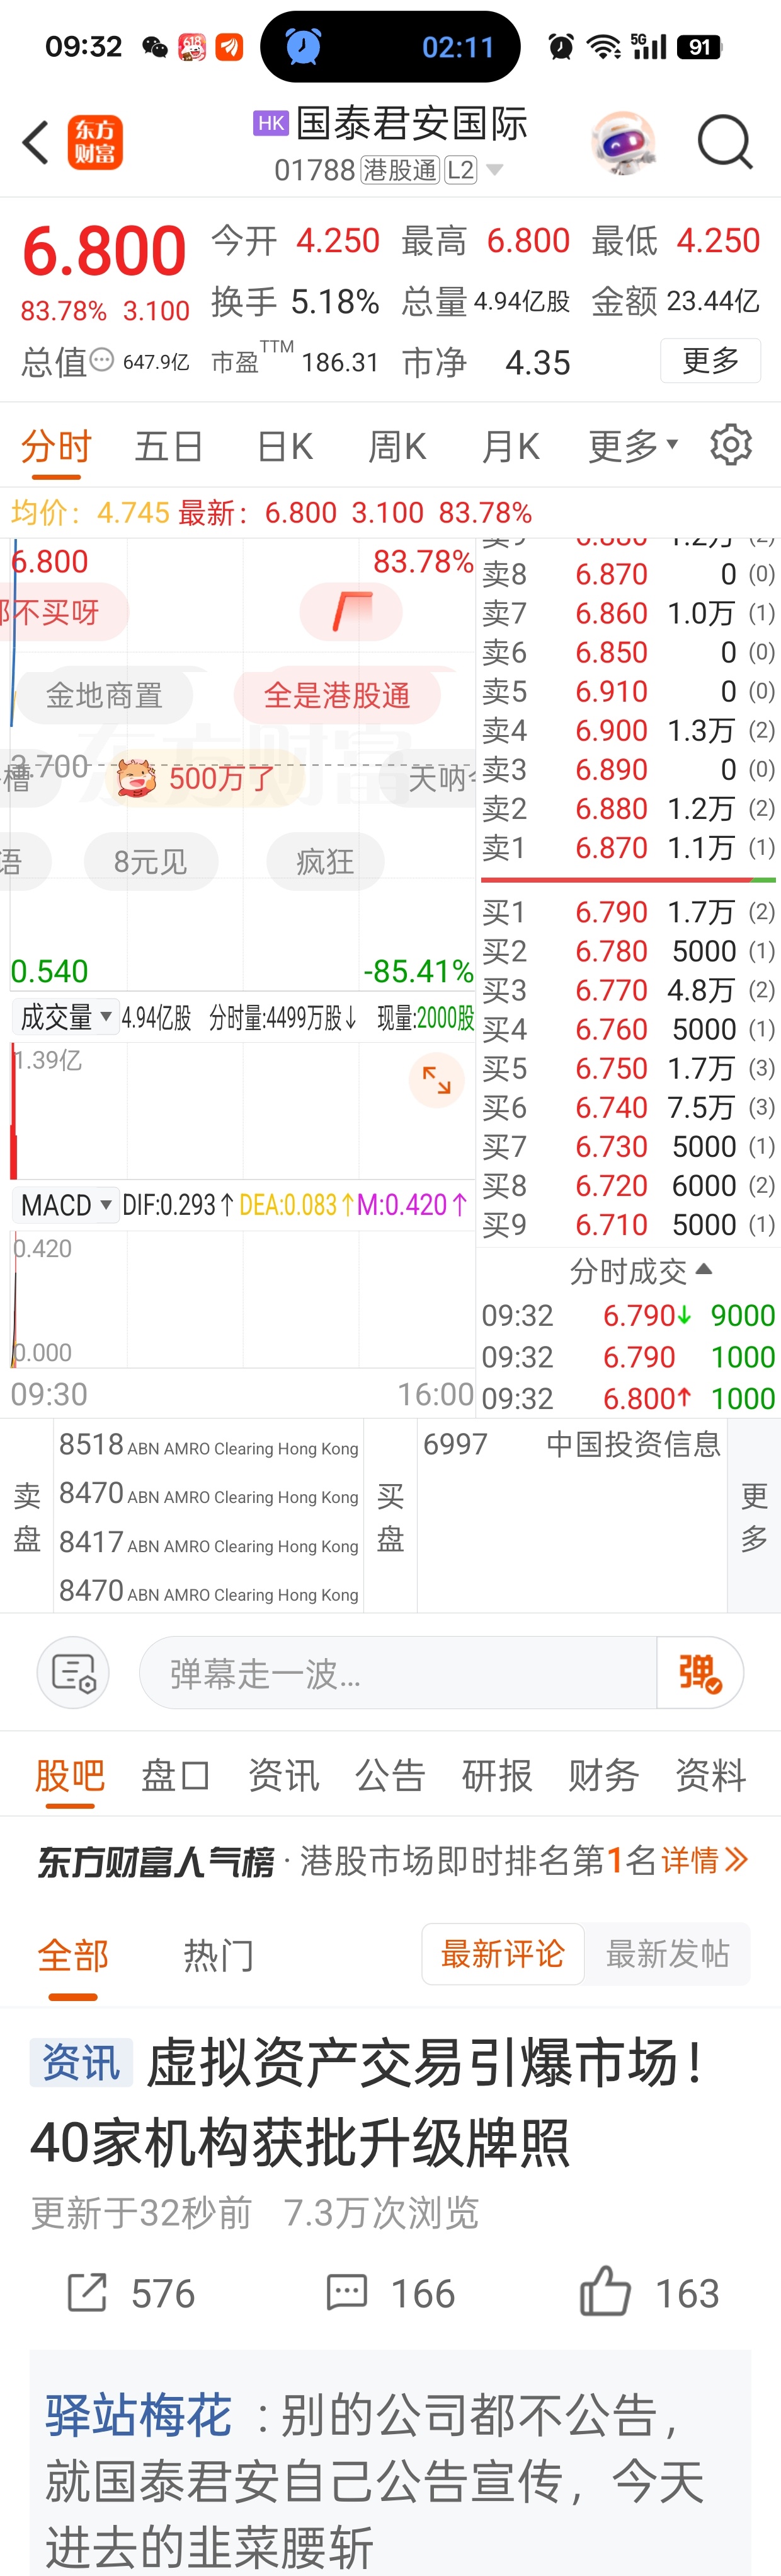781x2576 pixels.
Task: Open the 虚拟资产交易引爆市场 news headline
Action: [370, 2102]
